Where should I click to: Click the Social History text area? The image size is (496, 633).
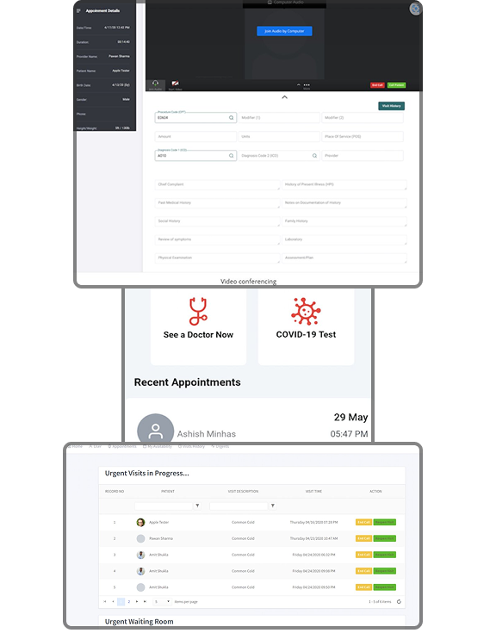click(x=217, y=221)
